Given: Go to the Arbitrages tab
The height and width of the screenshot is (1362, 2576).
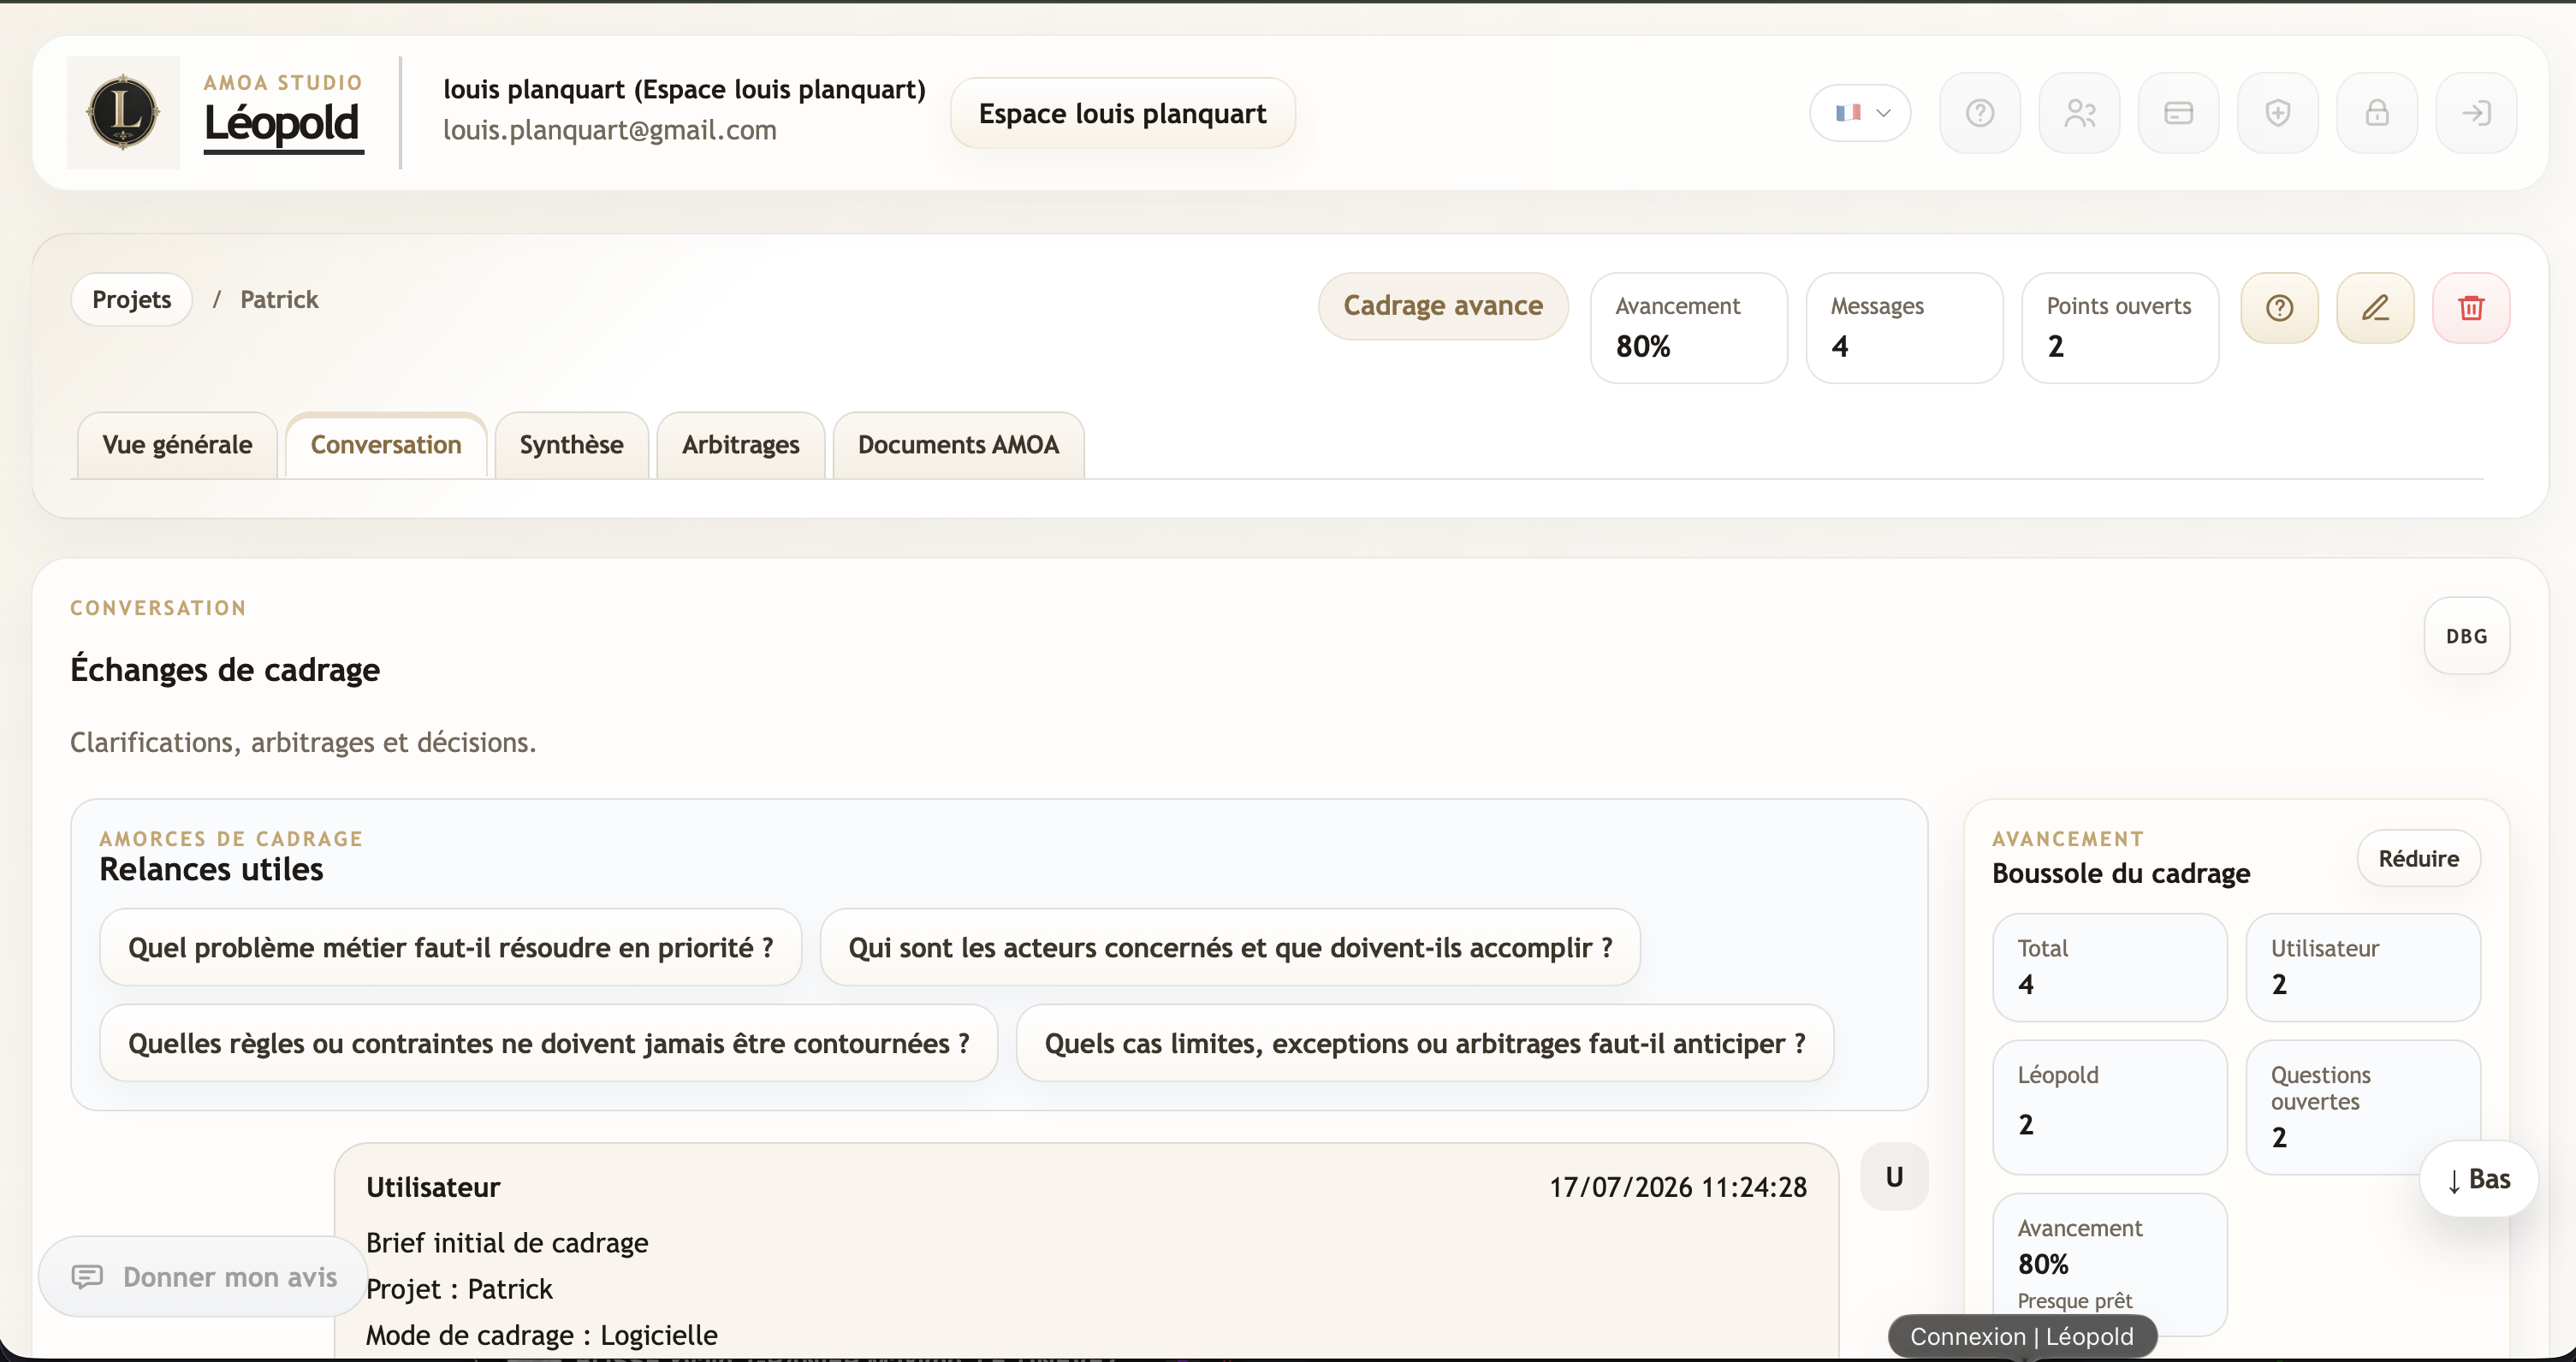Looking at the screenshot, I should pos(740,445).
